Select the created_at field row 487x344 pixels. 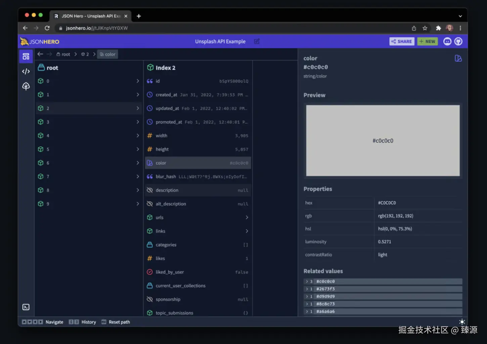(198, 95)
